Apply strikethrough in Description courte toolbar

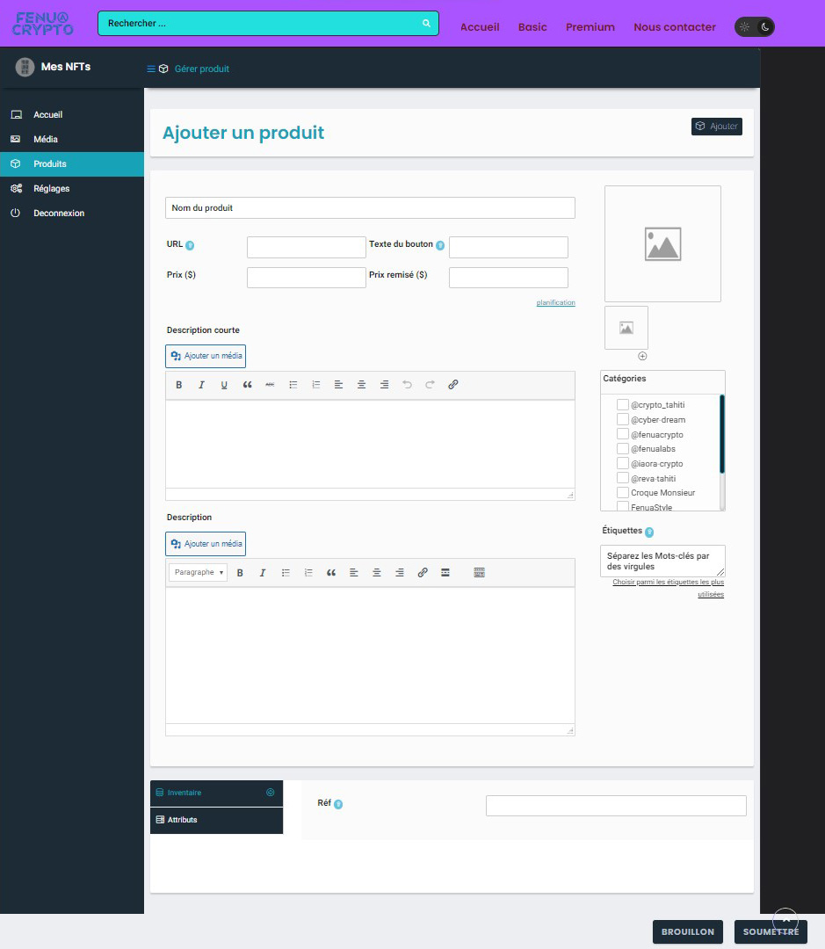tap(270, 385)
